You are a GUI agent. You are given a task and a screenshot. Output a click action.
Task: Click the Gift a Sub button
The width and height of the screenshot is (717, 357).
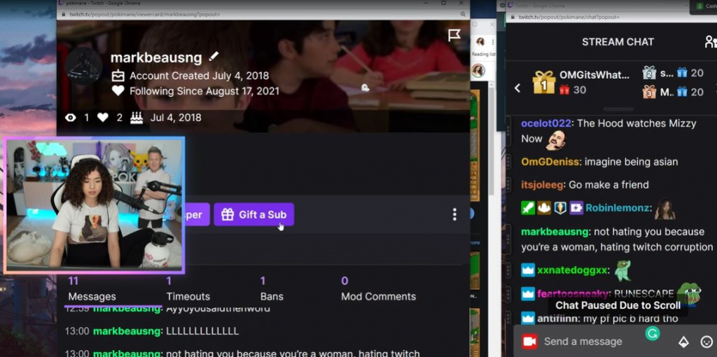click(253, 215)
